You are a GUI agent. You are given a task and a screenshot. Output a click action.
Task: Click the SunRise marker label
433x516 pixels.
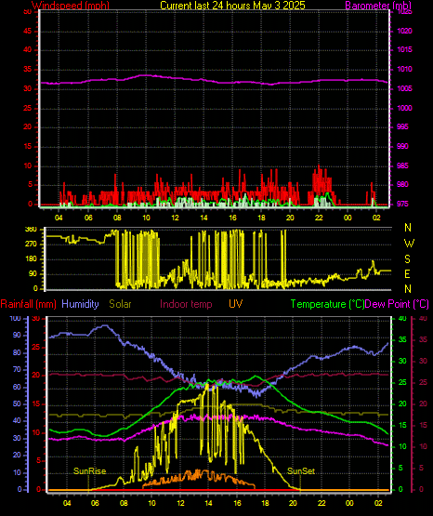tap(89, 471)
